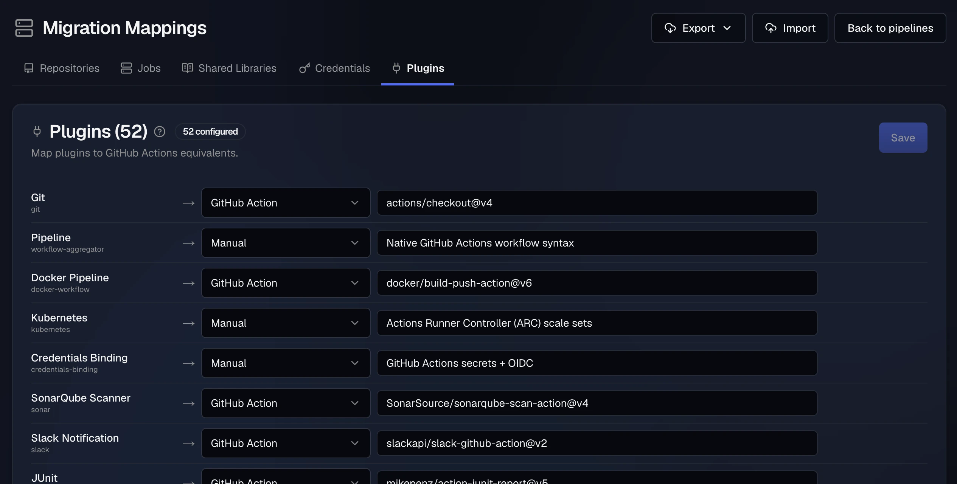Click the Migration Mappings server icon

click(24, 28)
